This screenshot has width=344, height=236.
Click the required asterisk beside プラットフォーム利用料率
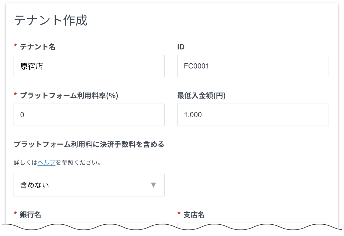(15, 95)
